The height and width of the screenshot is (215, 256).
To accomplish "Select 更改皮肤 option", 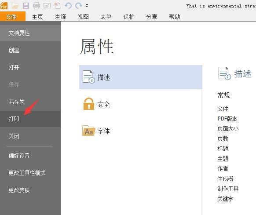I will [30, 190].
